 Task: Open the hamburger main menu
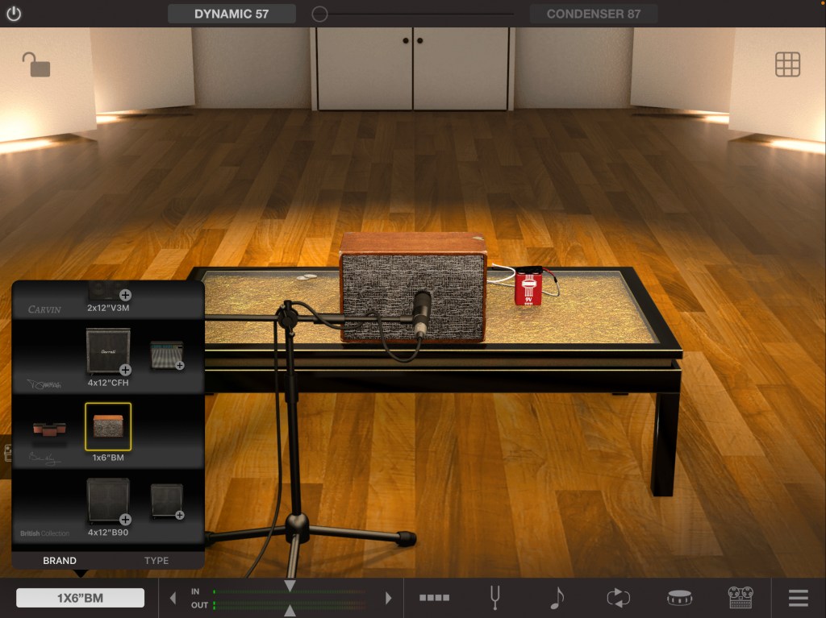(x=798, y=598)
